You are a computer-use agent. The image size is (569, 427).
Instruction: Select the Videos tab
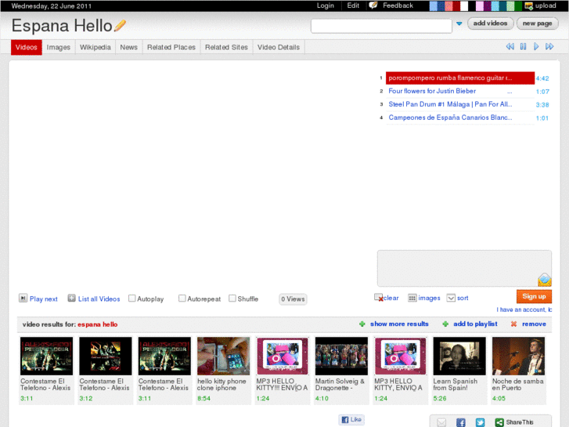tap(27, 47)
